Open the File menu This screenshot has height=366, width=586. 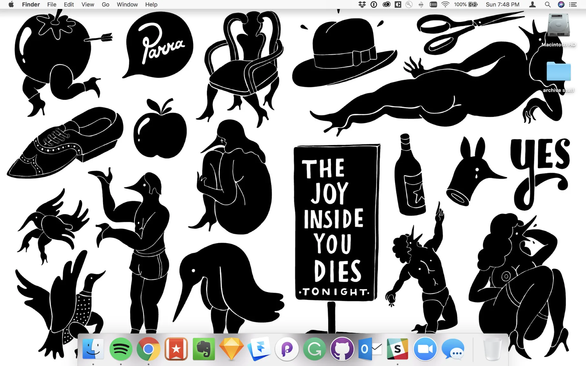52,4
